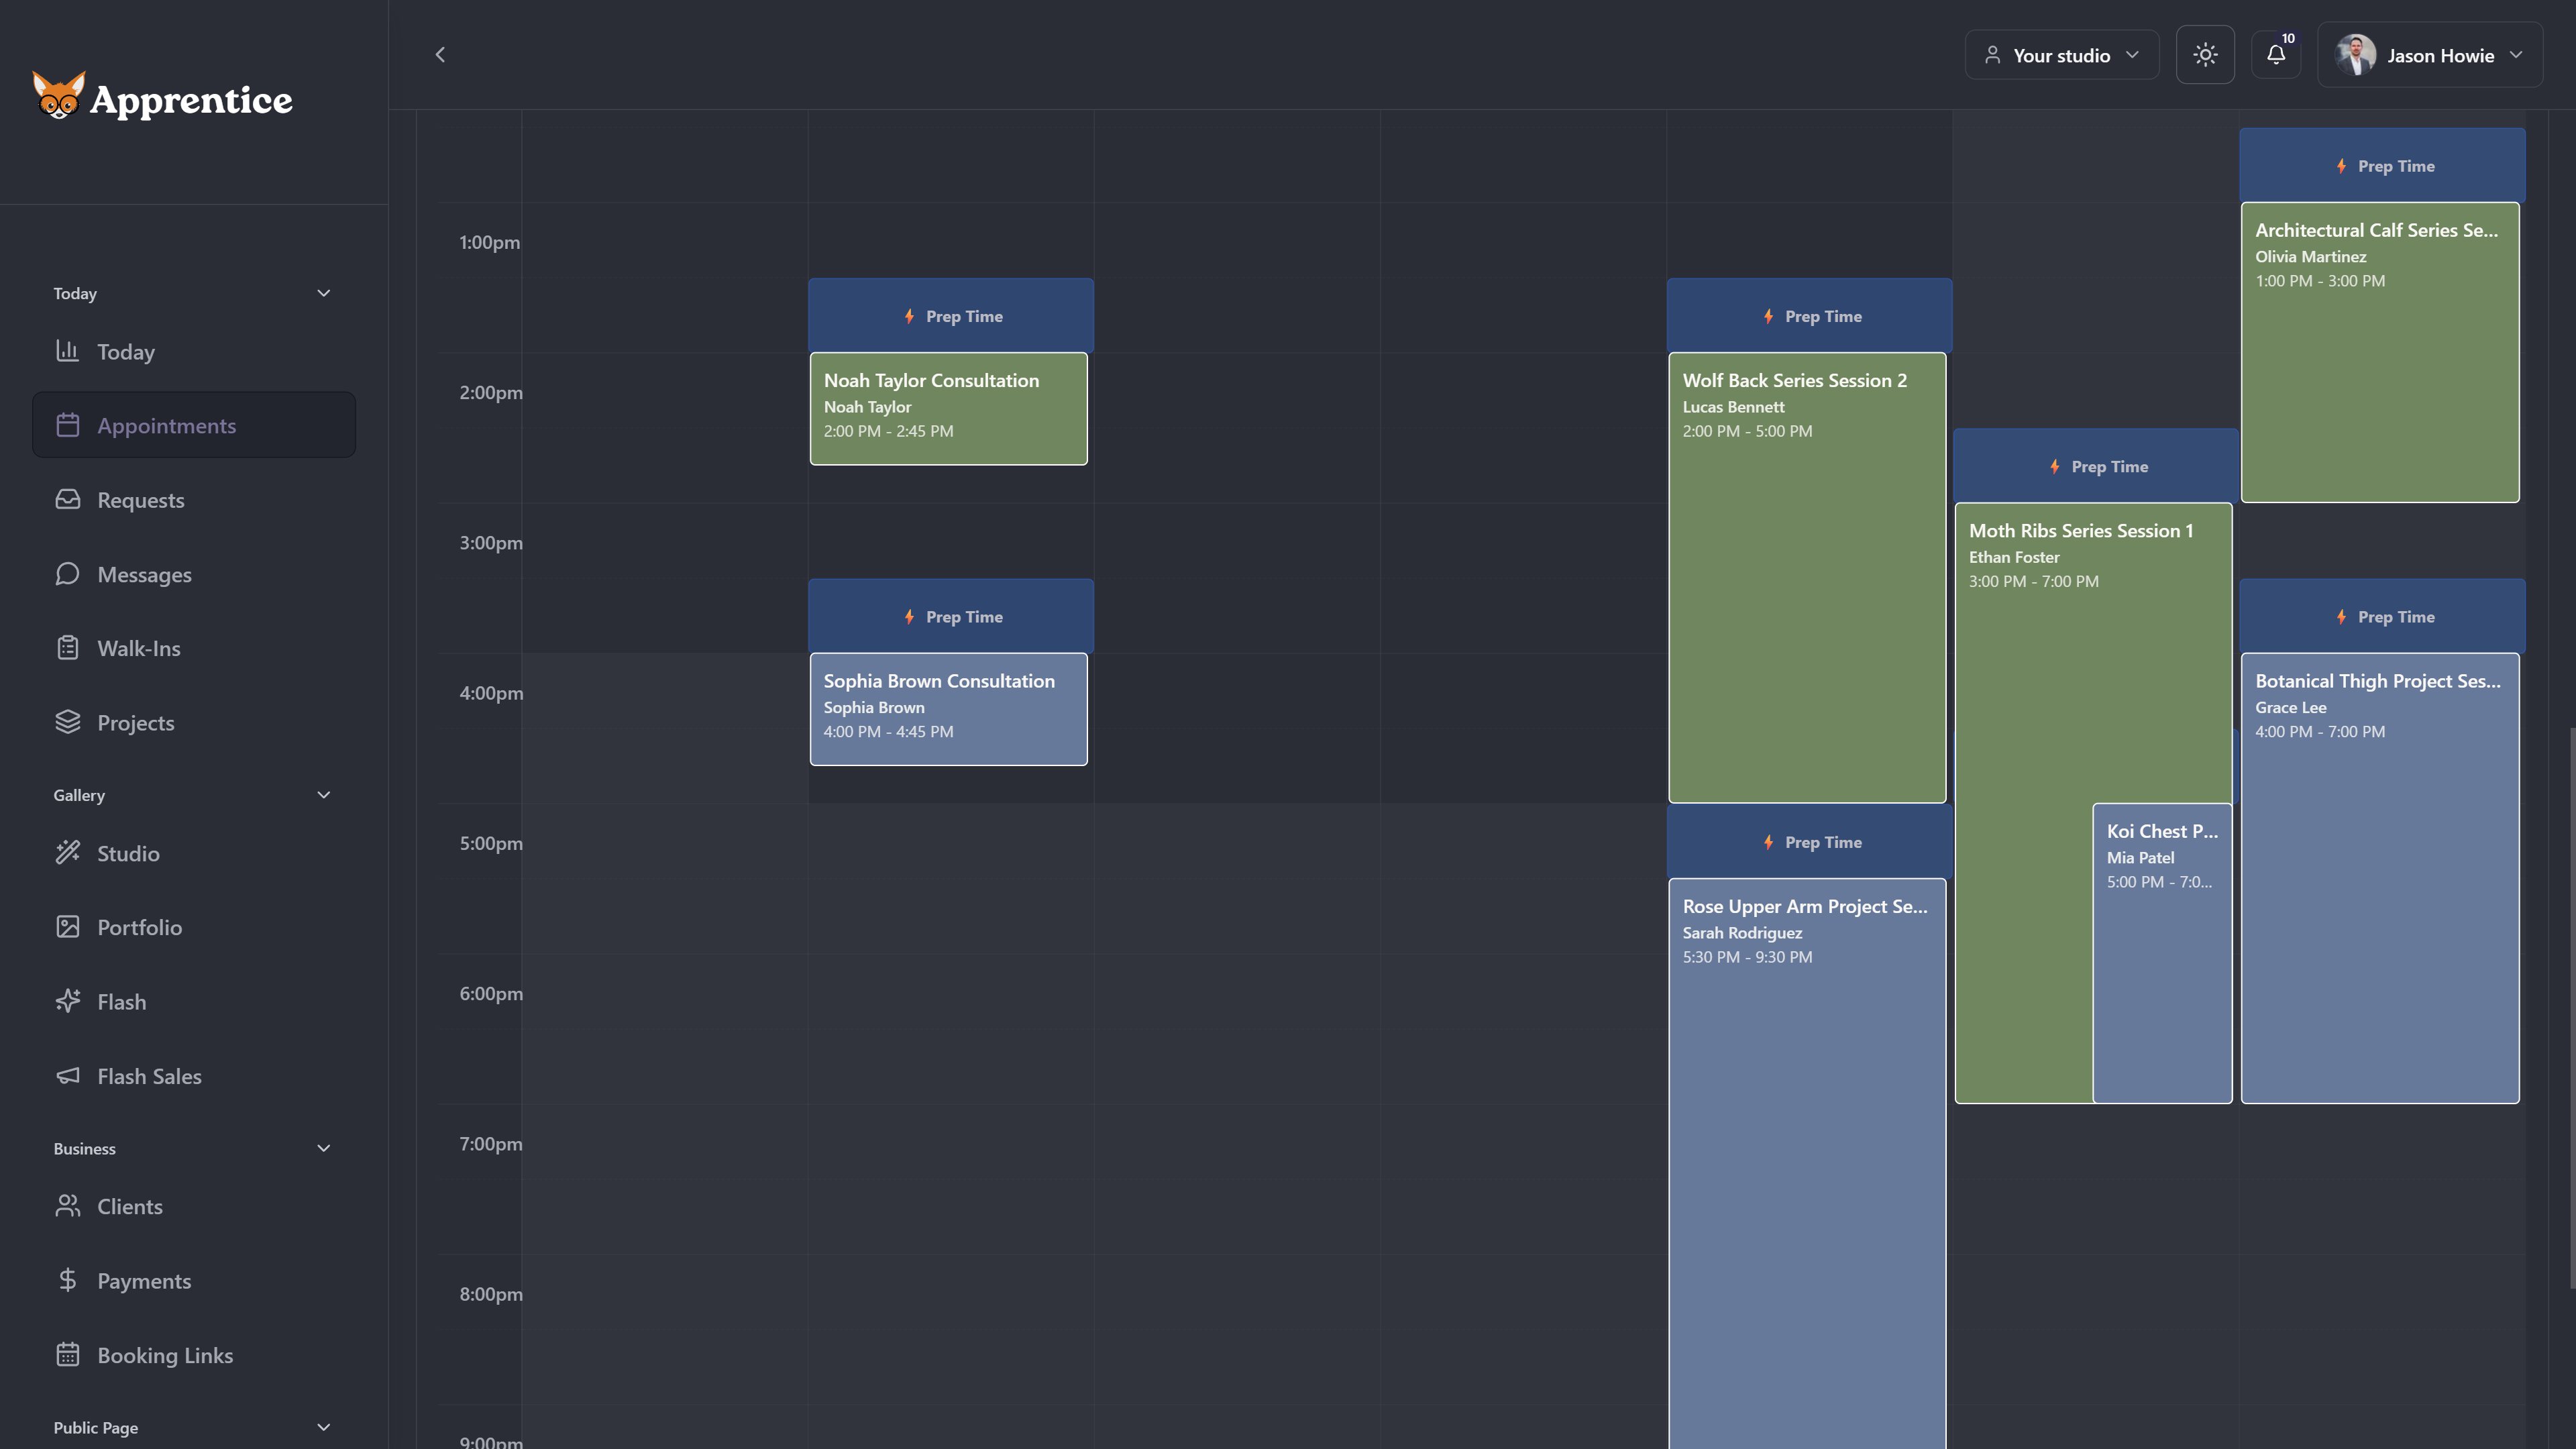Image resolution: width=2576 pixels, height=1449 pixels.
Task: Click Prep Time above Botanical Thigh Project
Action: click(x=2383, y=616)
